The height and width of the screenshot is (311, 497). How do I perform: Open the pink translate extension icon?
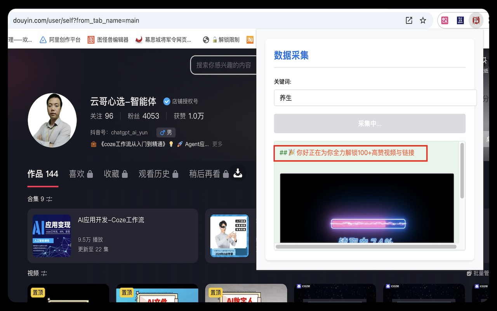(444, 20)
